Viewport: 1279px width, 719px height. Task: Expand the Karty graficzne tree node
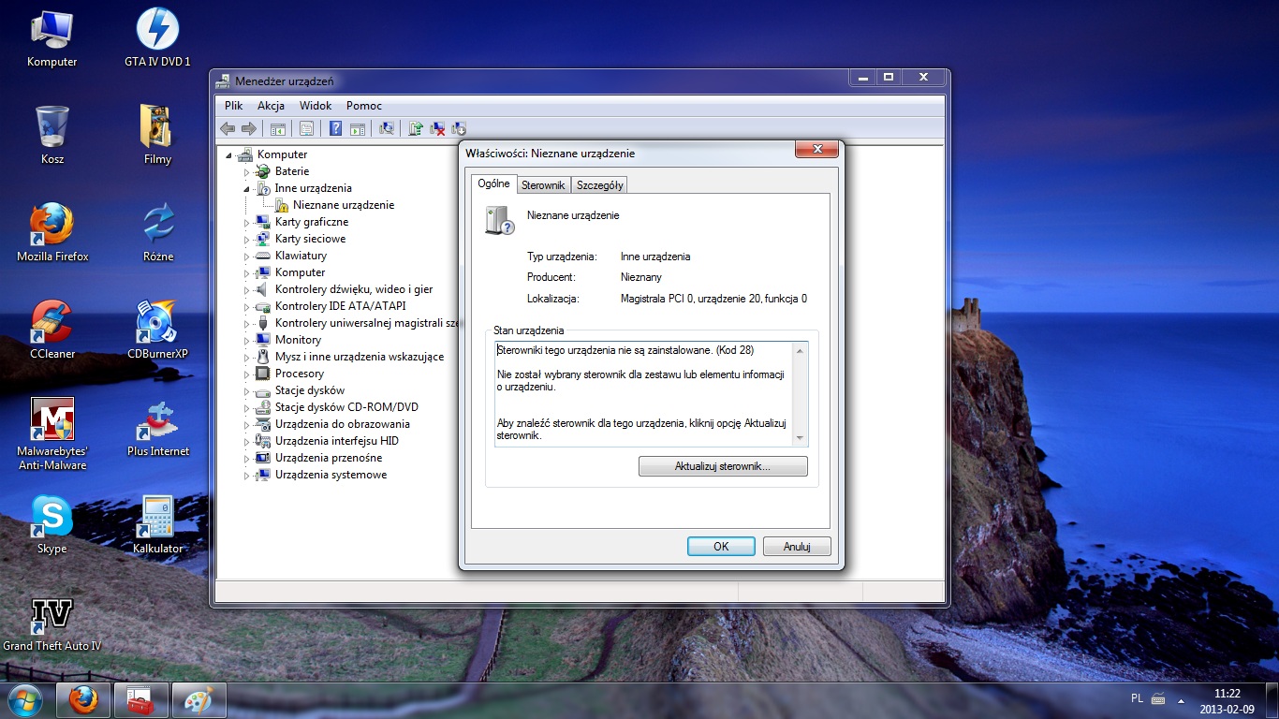247,223
